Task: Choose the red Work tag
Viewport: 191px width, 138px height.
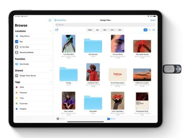Action: [22, 87]
